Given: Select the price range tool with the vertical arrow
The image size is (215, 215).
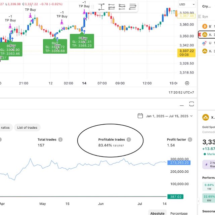Looking at the screenshot, I should pyautogui.click(x=101, y=7).
